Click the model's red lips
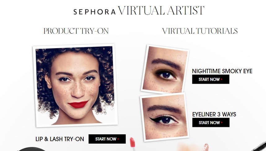 (78, 104)
